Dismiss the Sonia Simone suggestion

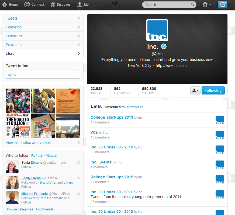[x=78, y=162]
